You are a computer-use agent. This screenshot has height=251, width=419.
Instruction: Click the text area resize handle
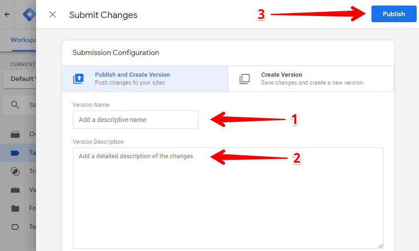point(381,246)
